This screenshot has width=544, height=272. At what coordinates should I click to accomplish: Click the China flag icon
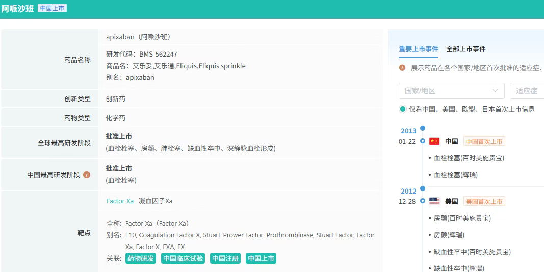(434, 141)
